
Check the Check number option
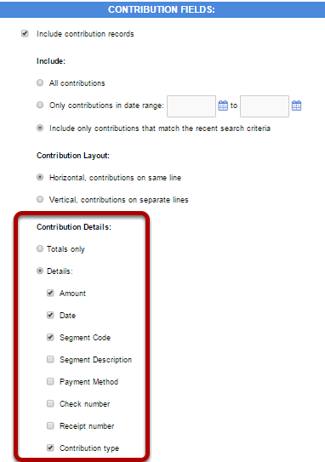50,403
